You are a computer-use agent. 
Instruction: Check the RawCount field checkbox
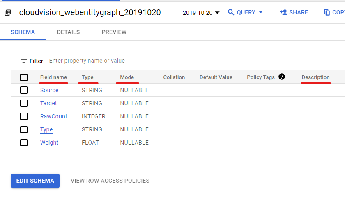coord(24,116)
